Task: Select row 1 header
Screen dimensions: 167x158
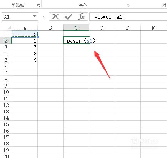Action: click(x=6, y=34)
